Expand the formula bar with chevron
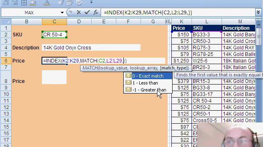 coord(258,12)
